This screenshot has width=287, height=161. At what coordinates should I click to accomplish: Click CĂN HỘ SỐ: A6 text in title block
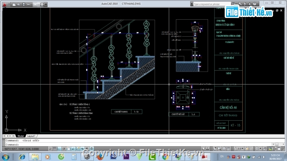pos(228,107)
